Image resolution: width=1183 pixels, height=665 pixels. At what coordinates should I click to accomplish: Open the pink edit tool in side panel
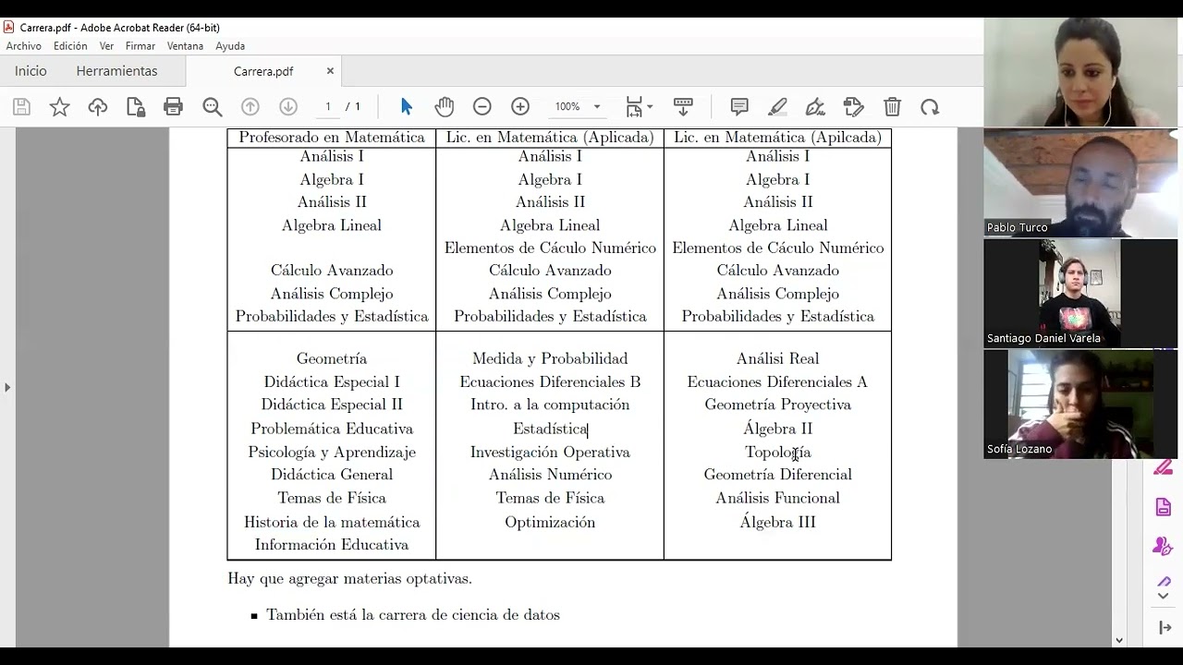click(1163, 467)
